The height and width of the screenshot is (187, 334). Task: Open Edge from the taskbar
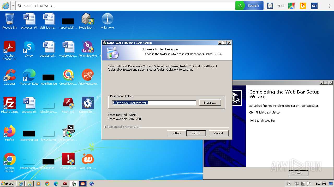[x=56, y=184]
